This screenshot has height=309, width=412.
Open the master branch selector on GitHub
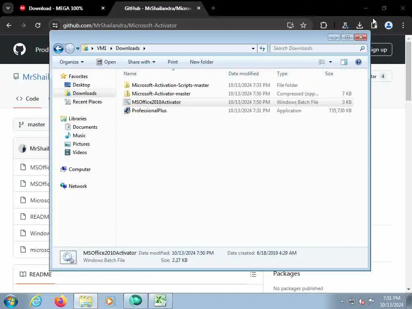(x=31, y=125)
